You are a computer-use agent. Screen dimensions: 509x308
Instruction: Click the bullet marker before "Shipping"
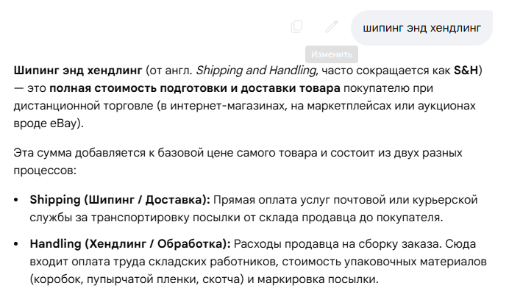16,200
